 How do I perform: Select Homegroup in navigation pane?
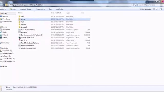tap(5, 43)
